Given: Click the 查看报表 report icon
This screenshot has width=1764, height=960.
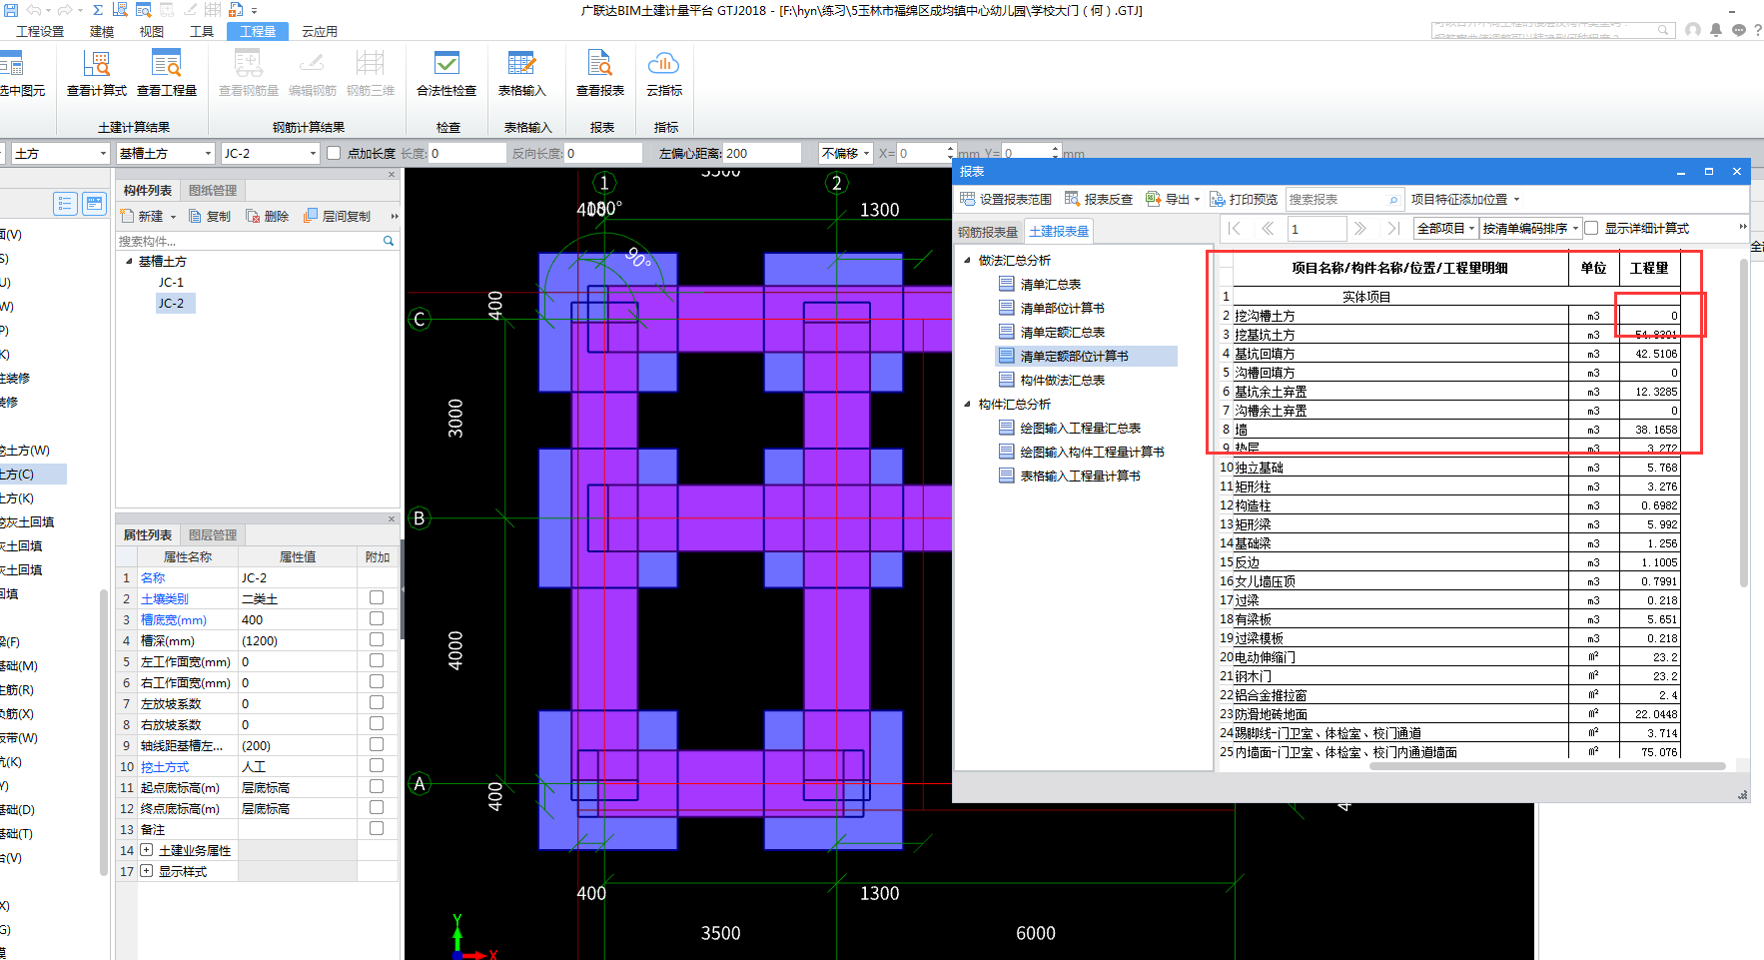Looking at the screenshot, I should [599, 64].
